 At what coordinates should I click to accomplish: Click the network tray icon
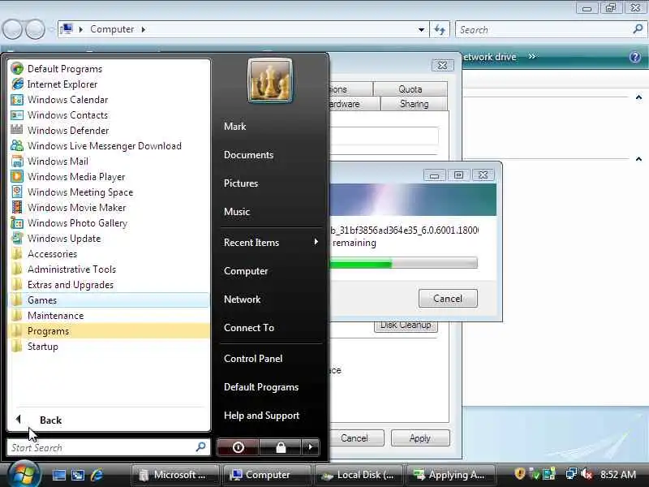[x=572, y=474]
